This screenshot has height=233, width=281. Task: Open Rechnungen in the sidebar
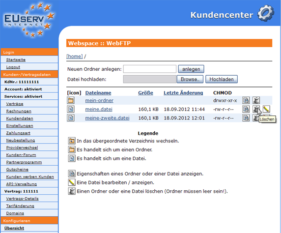[x=19, y=111]
